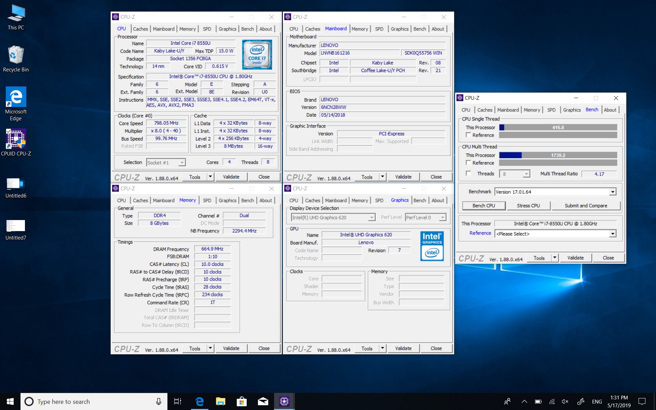Click the muted volume icon
Viewport: 656px width, 410px height.
click(x=565, y=401)
